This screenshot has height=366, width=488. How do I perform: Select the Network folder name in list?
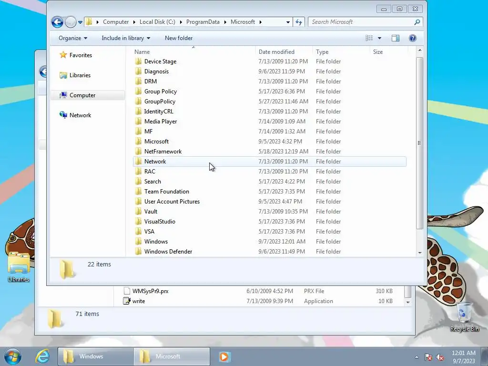pyautogui.click(x=155, y=161)
